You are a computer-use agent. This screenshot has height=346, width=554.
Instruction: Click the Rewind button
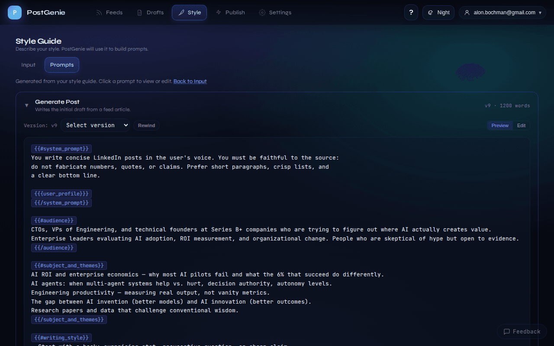146,125
